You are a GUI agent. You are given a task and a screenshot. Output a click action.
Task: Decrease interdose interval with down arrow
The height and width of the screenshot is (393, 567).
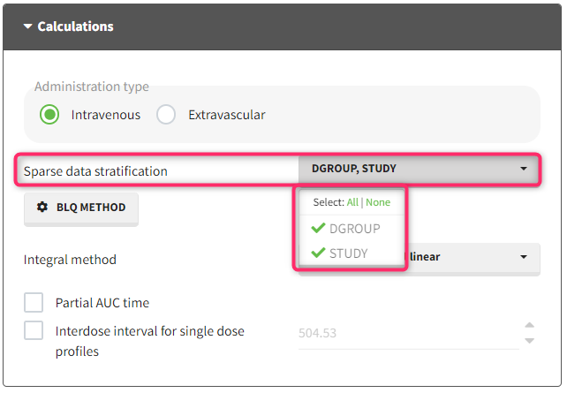tap(529, 341)
